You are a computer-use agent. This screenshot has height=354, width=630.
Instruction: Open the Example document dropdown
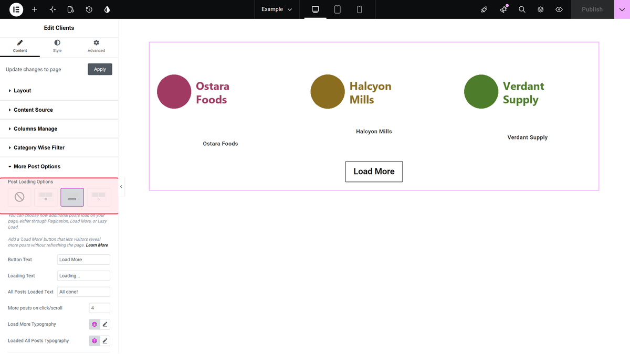277,9
